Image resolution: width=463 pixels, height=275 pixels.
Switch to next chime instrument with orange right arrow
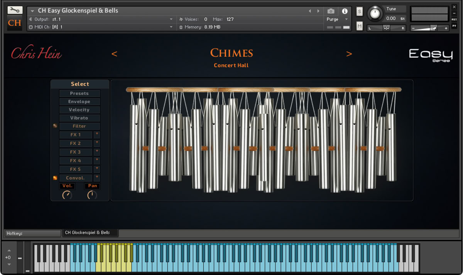349,54
